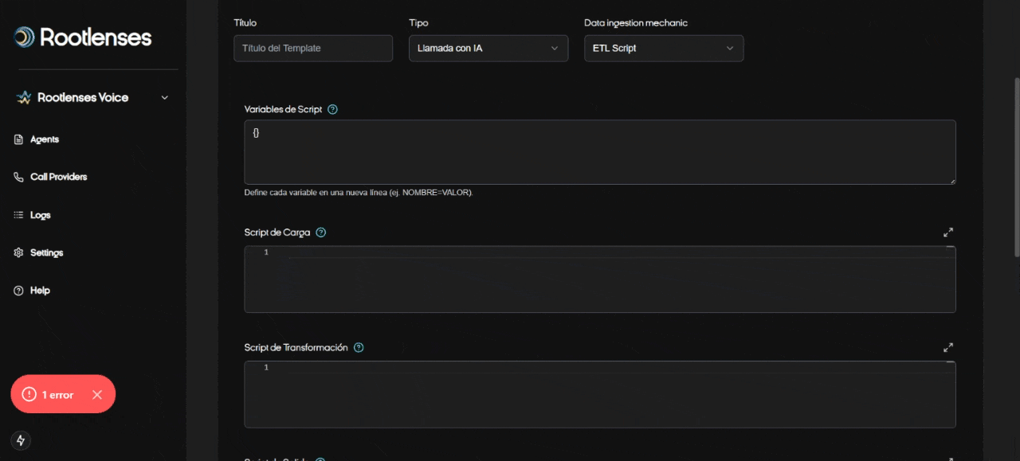Viewport: 1020px width, 461px height.
Task: Show help for Variables de Script
Action: (333, 109)
